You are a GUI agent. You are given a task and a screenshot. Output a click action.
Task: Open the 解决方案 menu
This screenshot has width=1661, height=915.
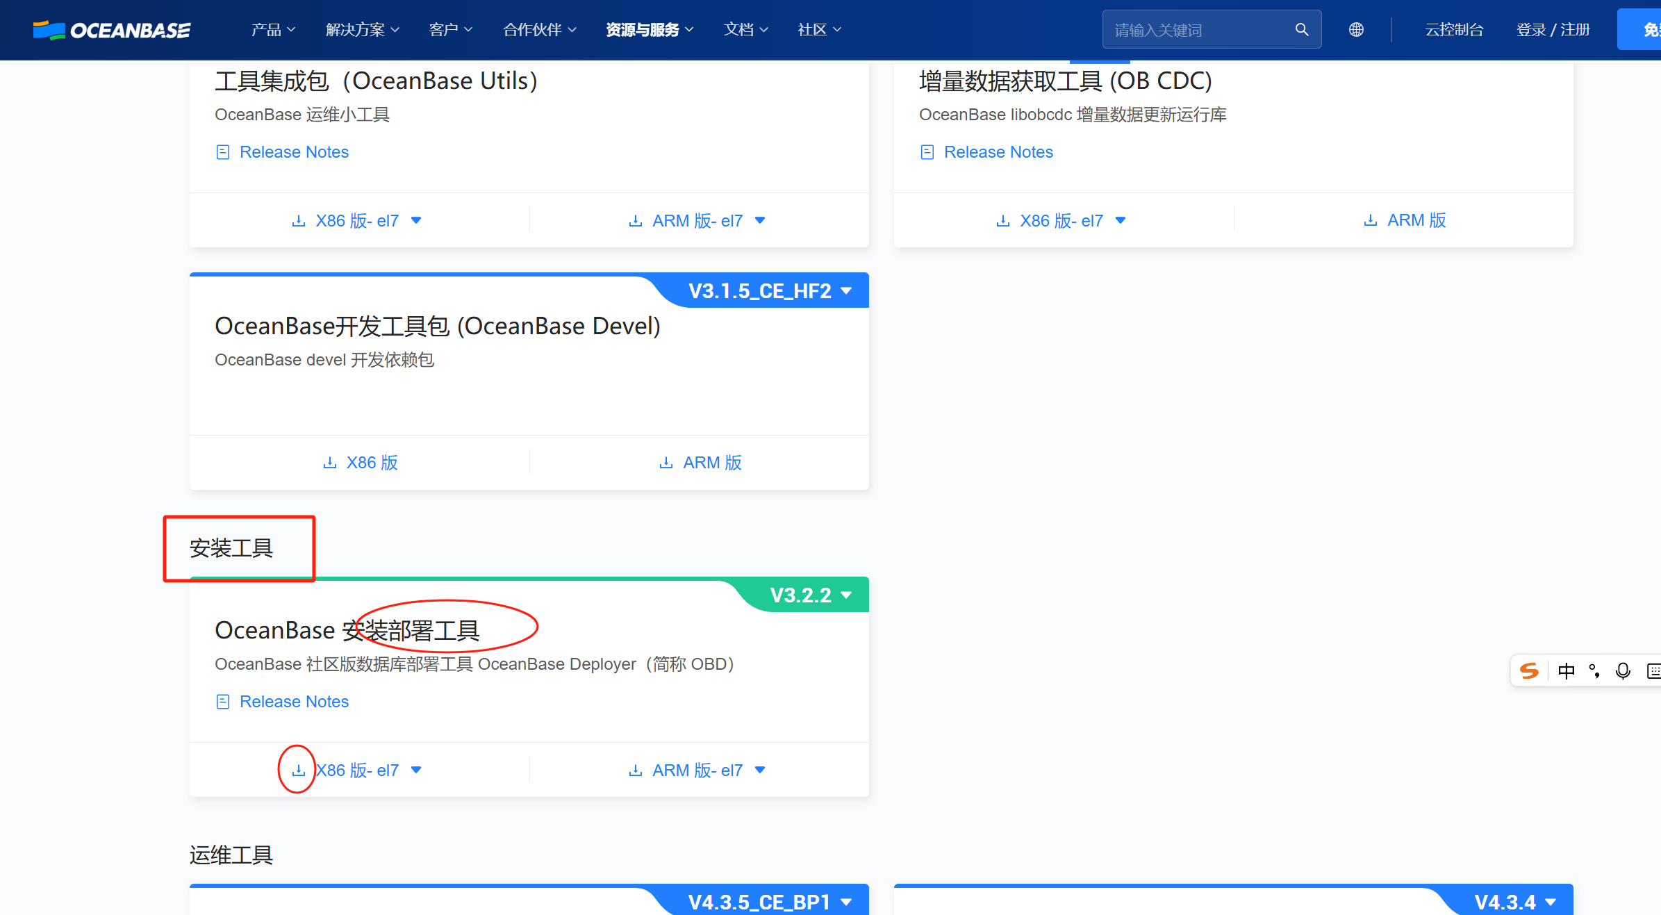point(362,30)
